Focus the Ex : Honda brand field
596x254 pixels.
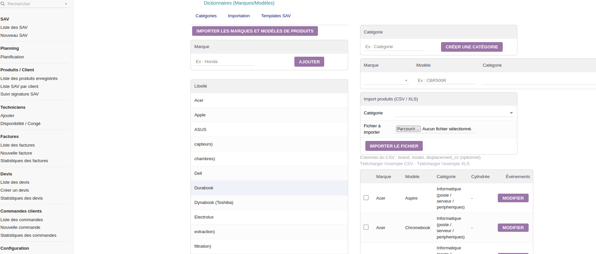coord(224,62)
